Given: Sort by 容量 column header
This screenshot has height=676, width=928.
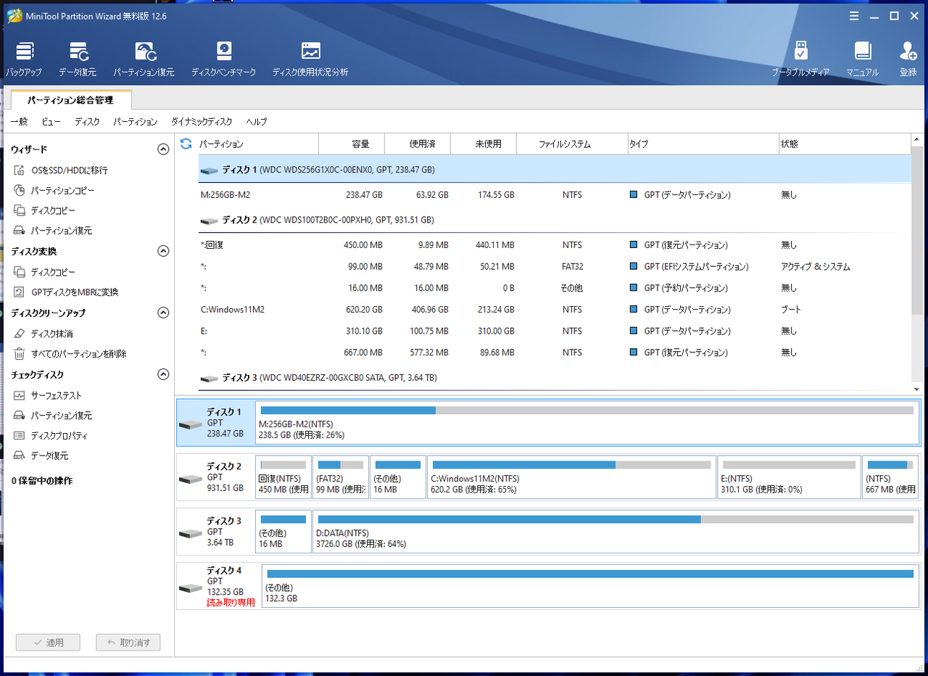Looking at the screenshot, I should (x=352, y=144).
